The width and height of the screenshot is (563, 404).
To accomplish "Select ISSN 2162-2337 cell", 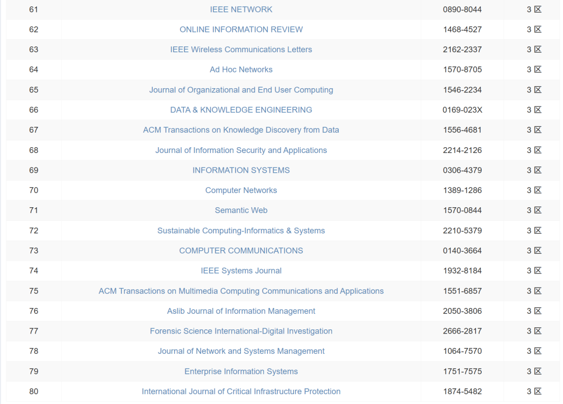I will [x=462, y=50].
